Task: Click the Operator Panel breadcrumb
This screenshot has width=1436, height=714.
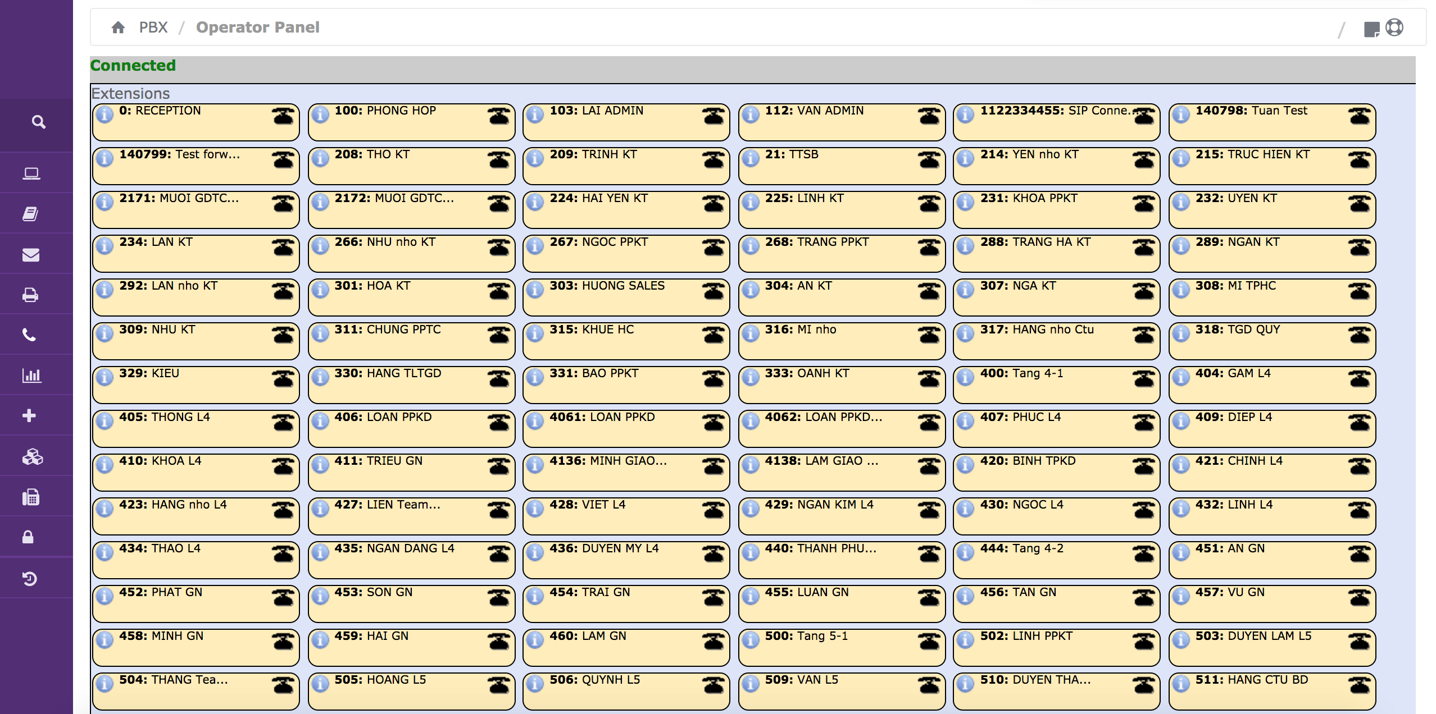Action: click(257, 28)
